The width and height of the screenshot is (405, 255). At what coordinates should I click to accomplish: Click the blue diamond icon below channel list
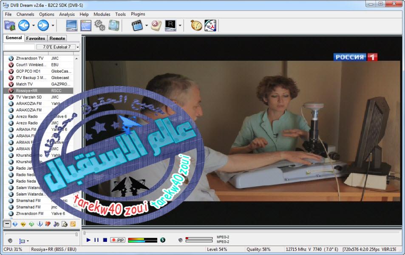tap(15, 224)
